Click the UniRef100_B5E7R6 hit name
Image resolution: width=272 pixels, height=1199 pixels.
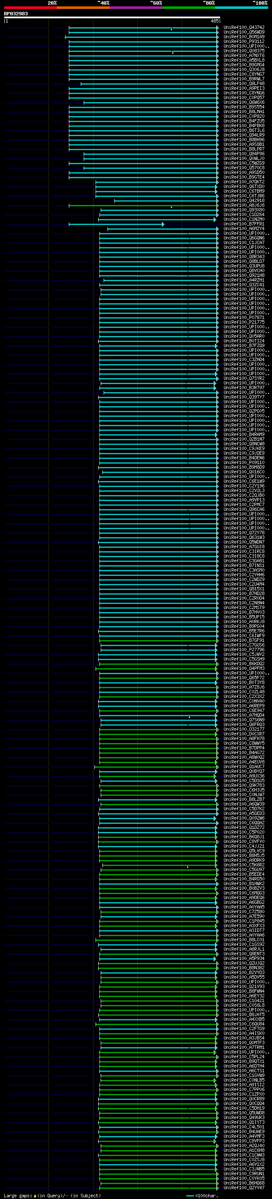pos(244,631)
